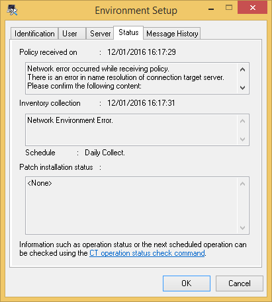
Task: Click the 'Policy received on' label
Action: pyautogui.click(x=48, y=52)
